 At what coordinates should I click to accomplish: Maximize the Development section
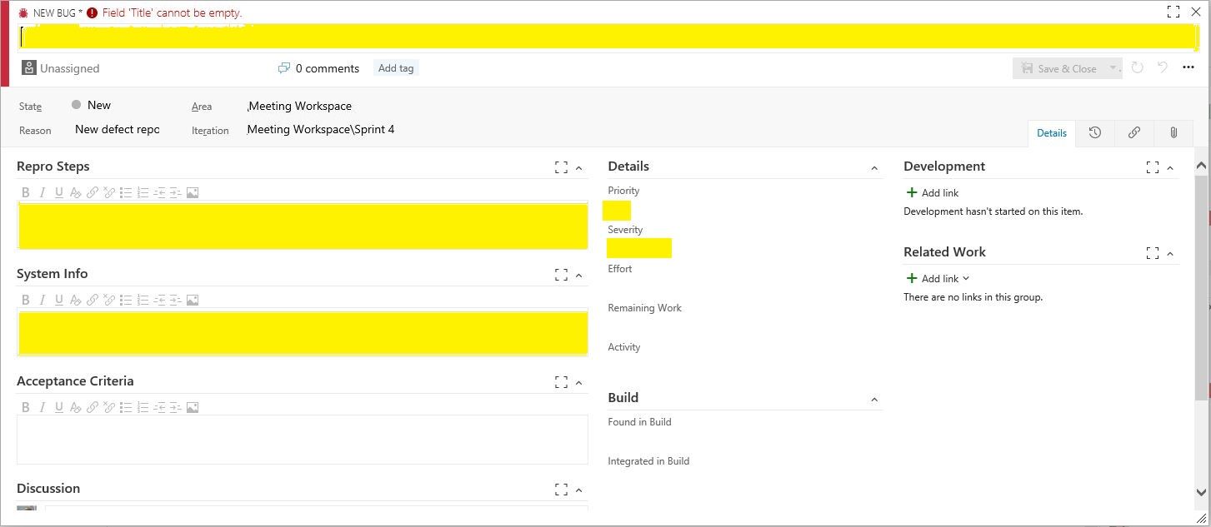tap(1152, 167)
